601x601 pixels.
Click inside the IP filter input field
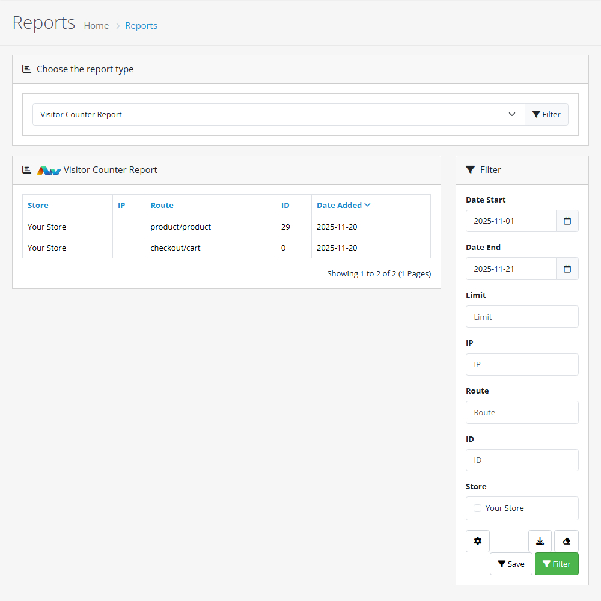point(522,364)
